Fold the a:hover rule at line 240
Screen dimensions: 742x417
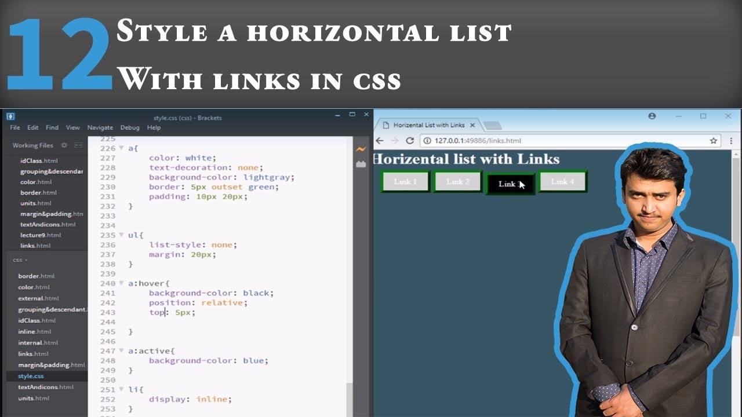pyautogui.click(x=121, y=283)
